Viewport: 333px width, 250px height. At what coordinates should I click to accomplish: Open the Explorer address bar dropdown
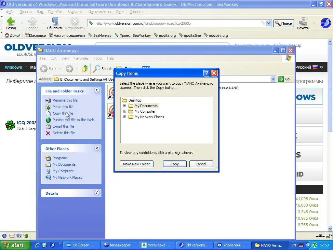point(273,79)
